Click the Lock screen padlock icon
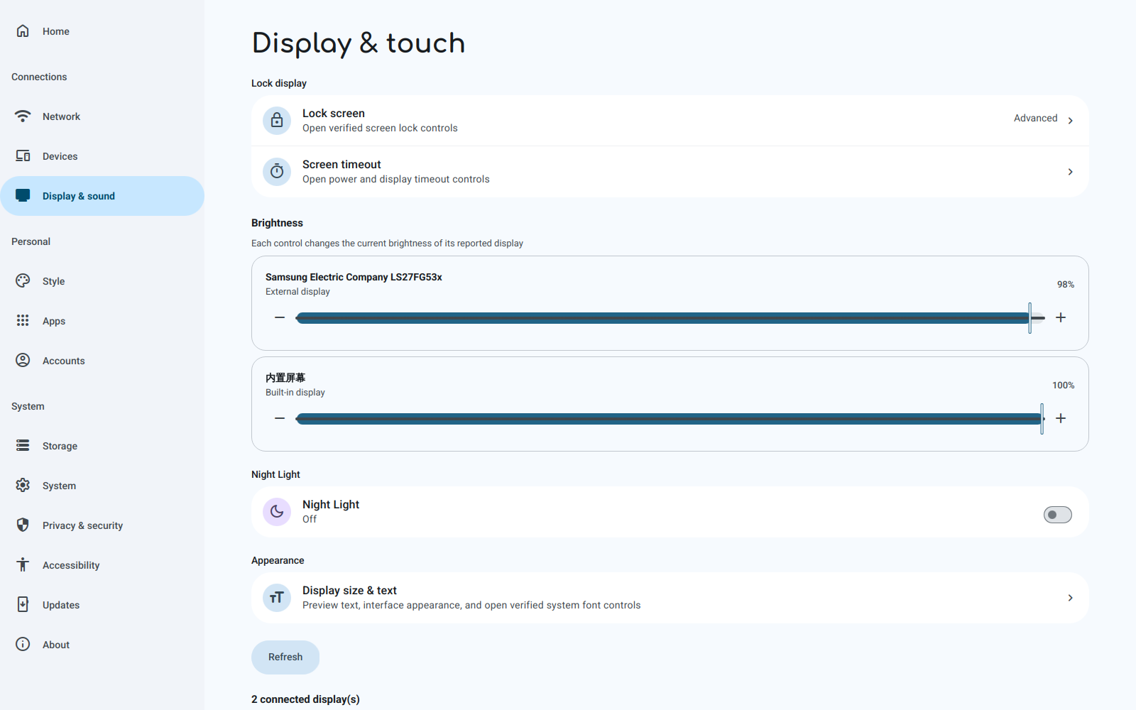 click(277, 121)
